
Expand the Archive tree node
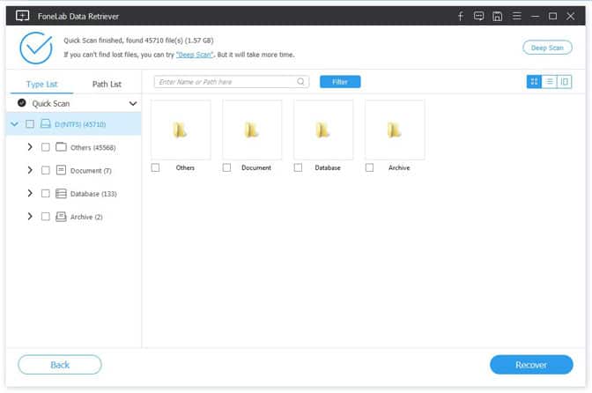pos(30,216)
